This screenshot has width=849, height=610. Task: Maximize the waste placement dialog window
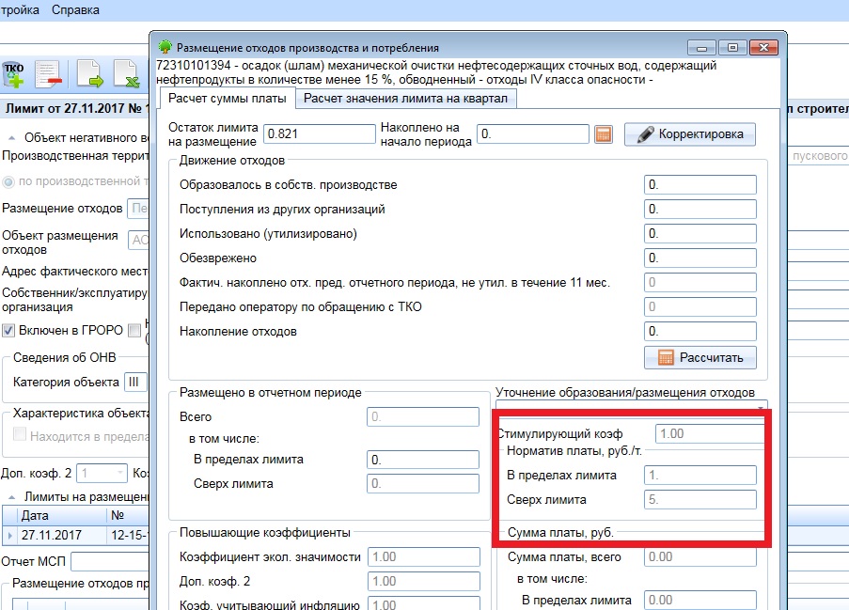point(732,46)
